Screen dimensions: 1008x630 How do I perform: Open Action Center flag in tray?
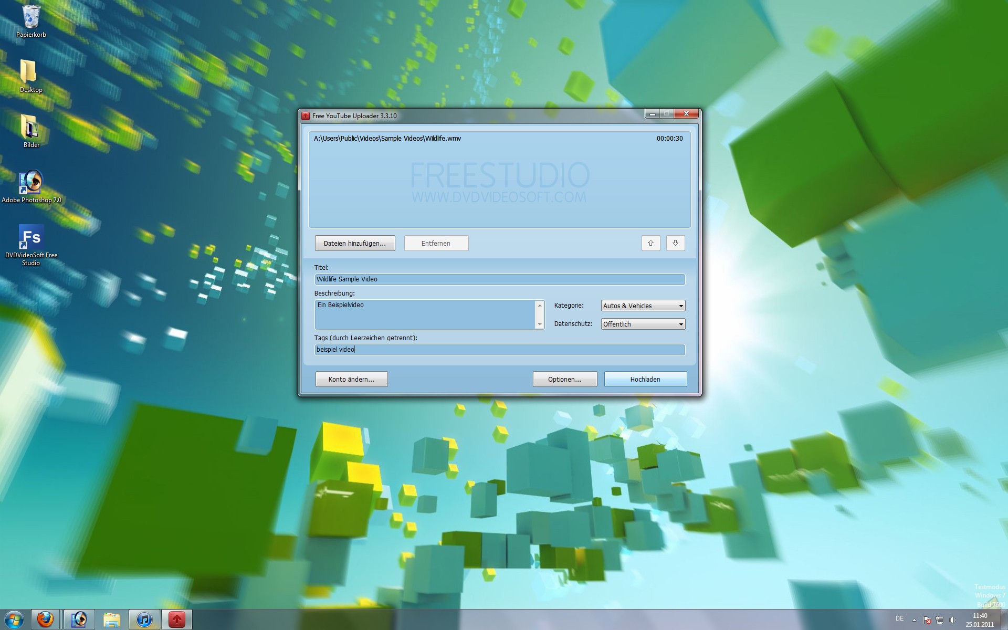pyautogui.click(x=927, y=620)
